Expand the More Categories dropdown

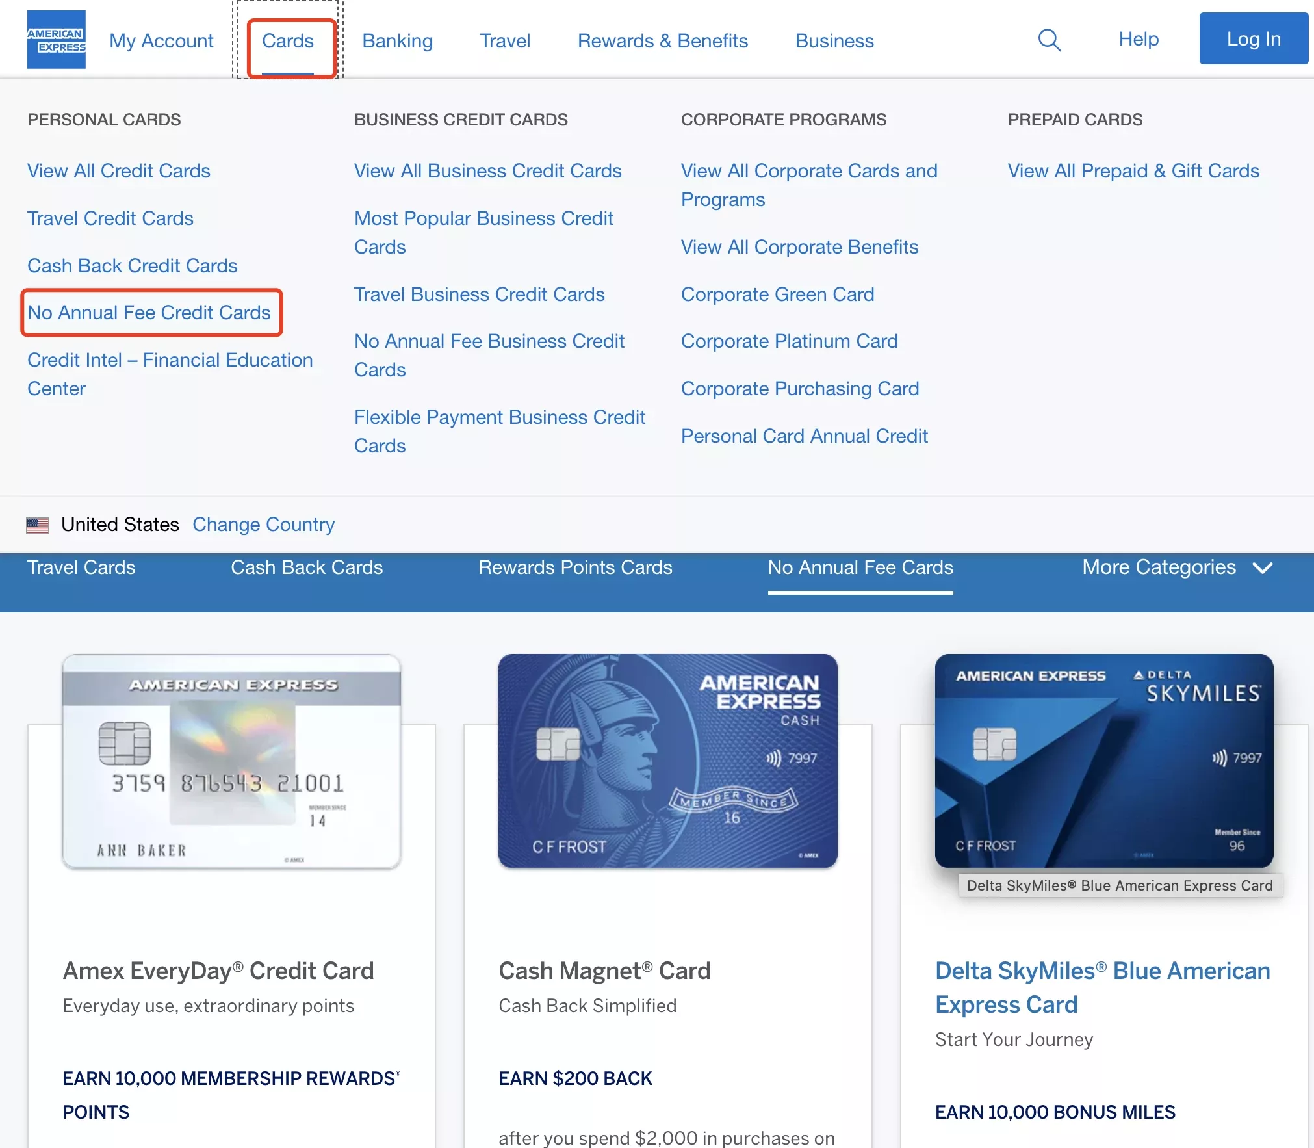click(1177, 567)
